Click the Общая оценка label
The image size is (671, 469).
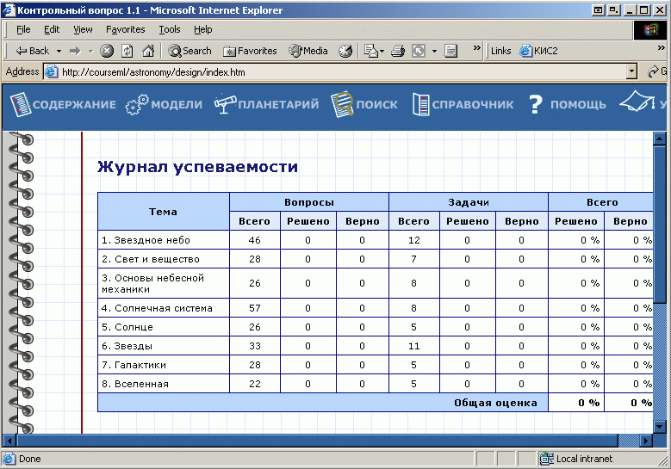495,403
